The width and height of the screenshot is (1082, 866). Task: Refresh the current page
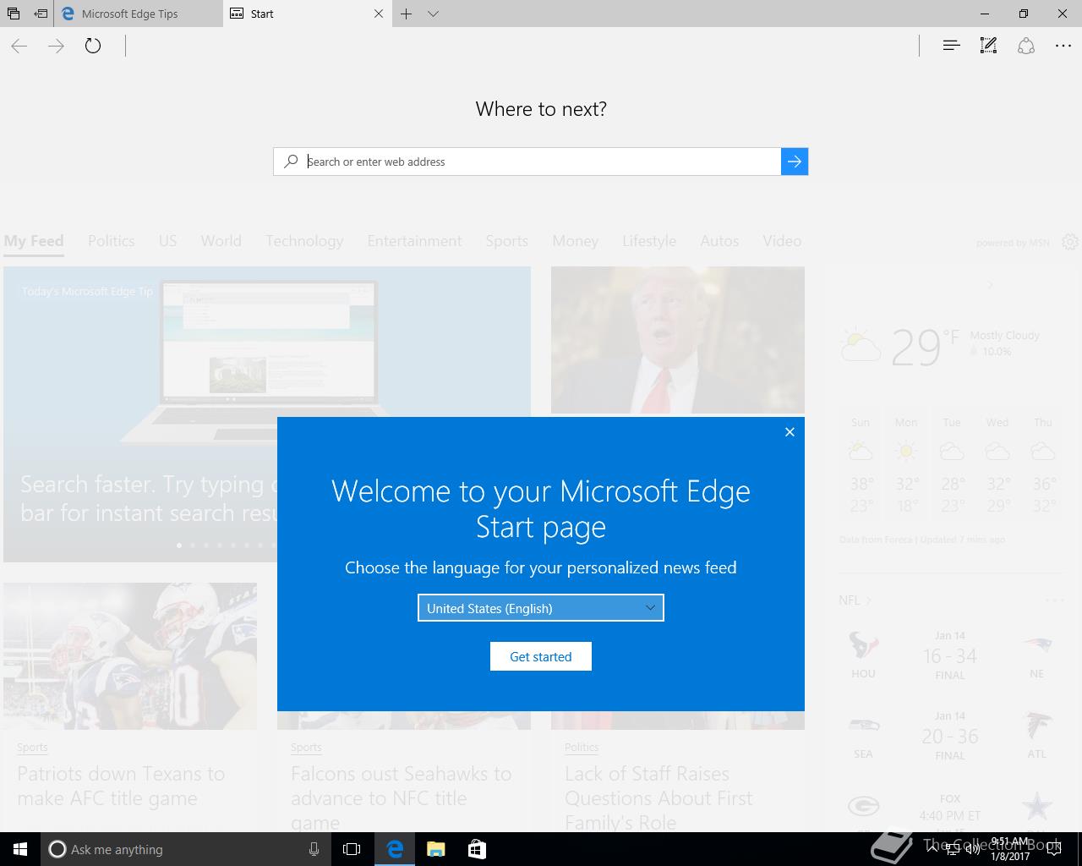[93, 46]
